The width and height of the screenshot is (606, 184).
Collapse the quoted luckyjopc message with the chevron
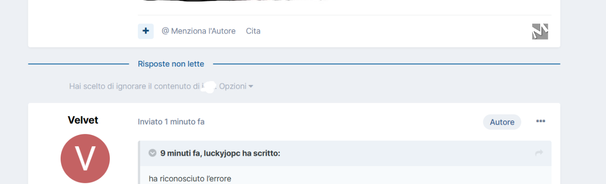click(152, 153)
